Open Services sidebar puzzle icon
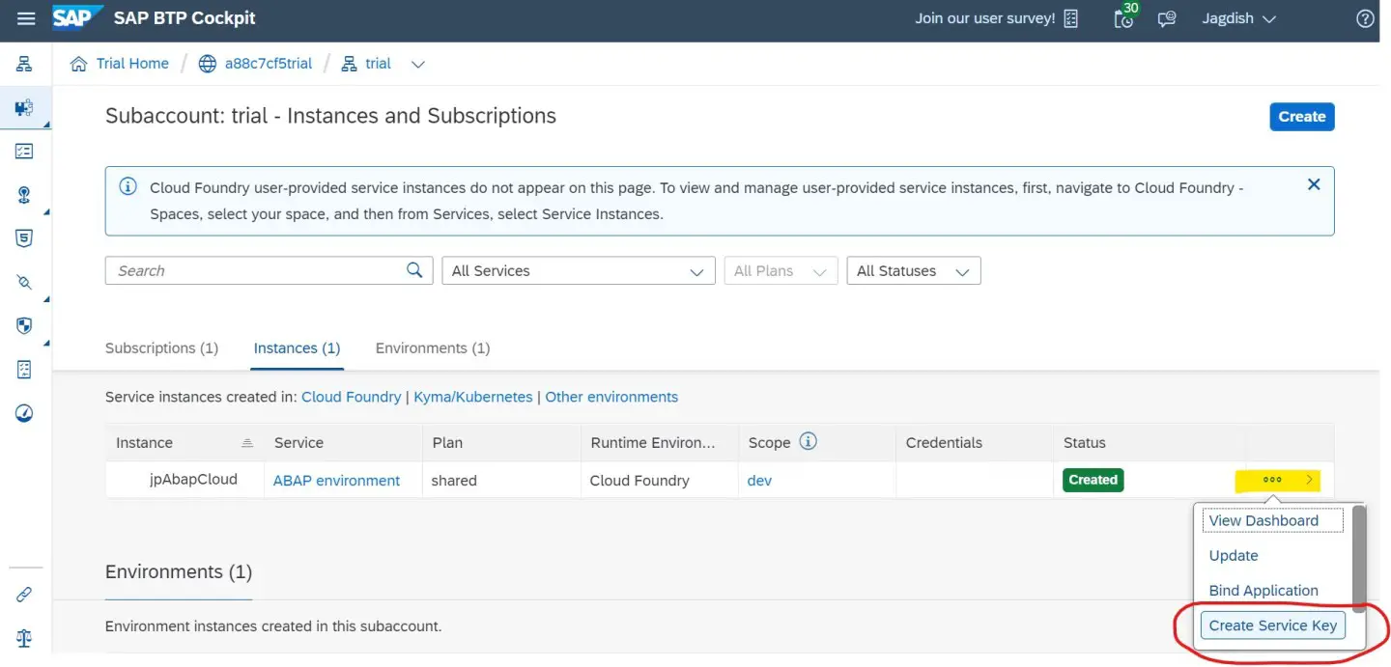 pyautogui.click(x=24, y=107)
